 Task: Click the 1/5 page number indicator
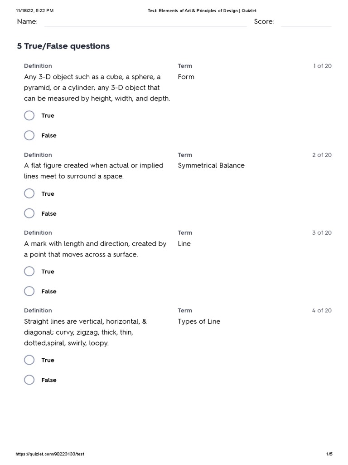pos(329,454)
